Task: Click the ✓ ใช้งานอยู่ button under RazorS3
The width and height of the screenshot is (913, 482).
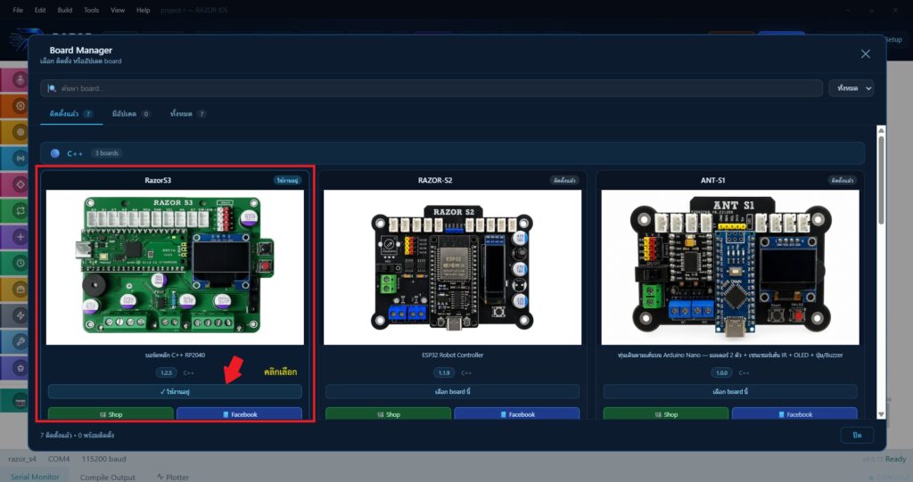Action: [x=175, y=391]
